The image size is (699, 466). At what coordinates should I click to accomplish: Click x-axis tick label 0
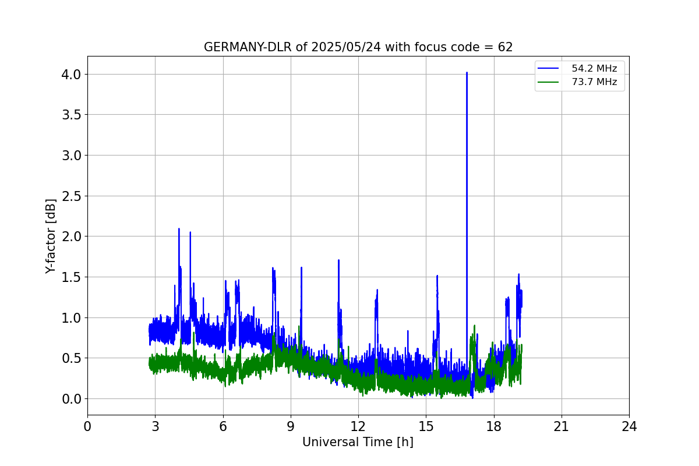tap(87, 426)
